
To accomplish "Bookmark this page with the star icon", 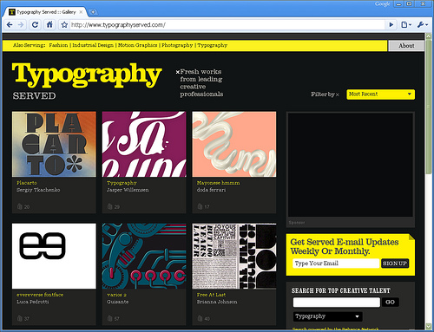I will [64, 25].
